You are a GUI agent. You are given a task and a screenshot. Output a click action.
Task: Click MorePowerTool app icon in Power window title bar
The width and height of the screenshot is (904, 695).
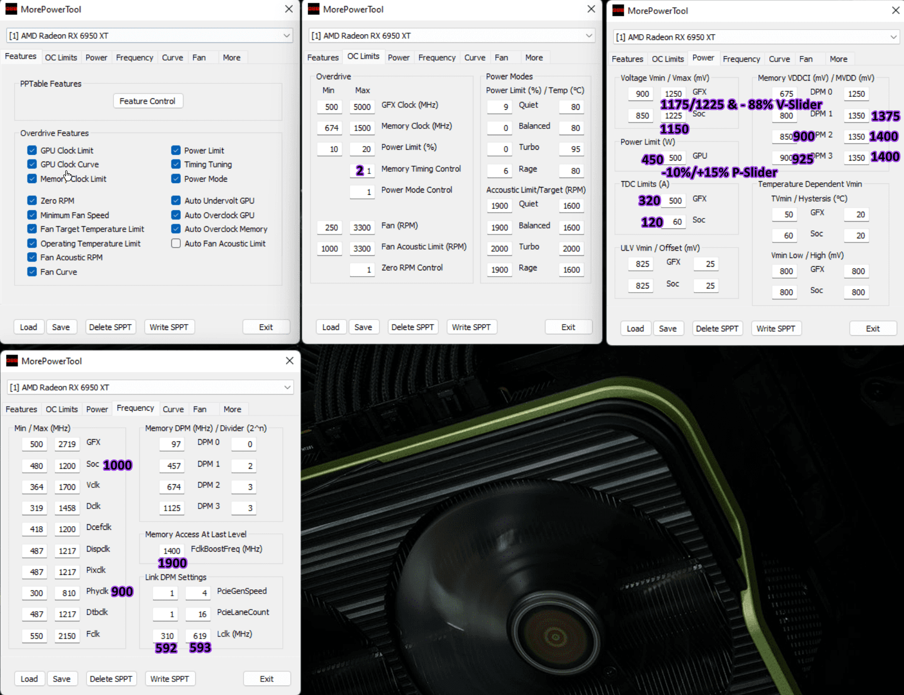pos(618,11)
